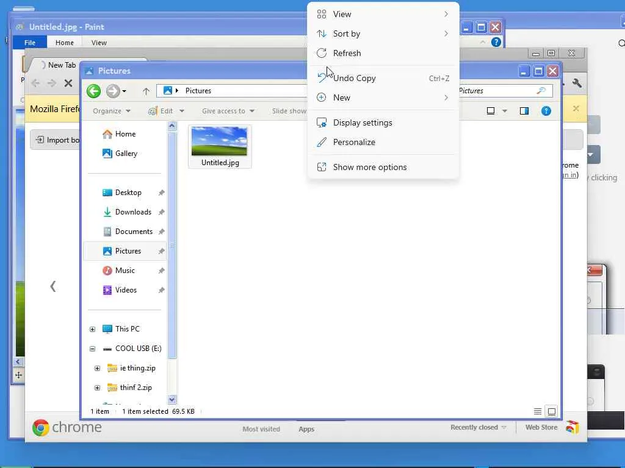
Task: Open view options dropdown arrow
Action: [505, 111]
